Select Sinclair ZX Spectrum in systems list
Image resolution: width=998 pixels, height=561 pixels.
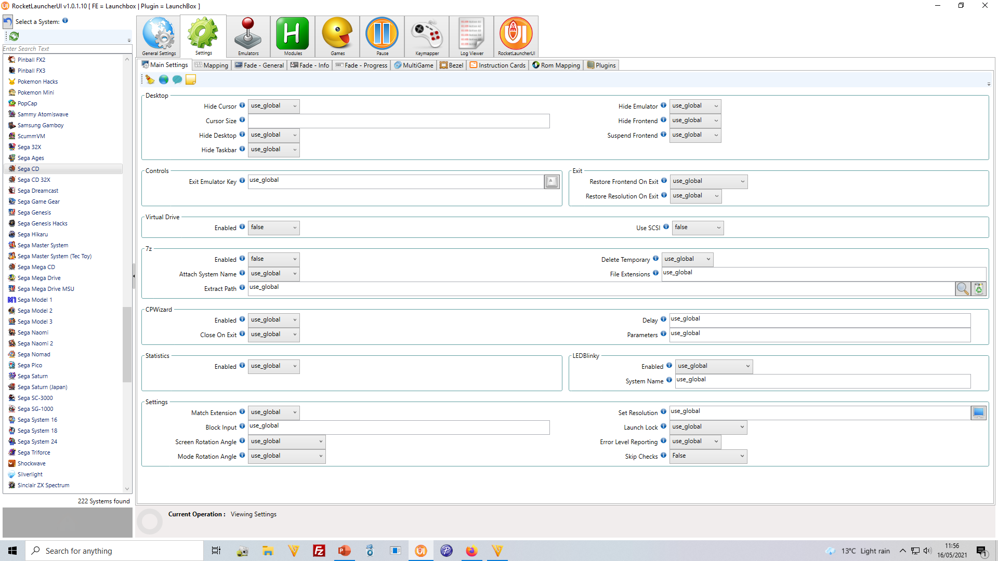[43, 485]
